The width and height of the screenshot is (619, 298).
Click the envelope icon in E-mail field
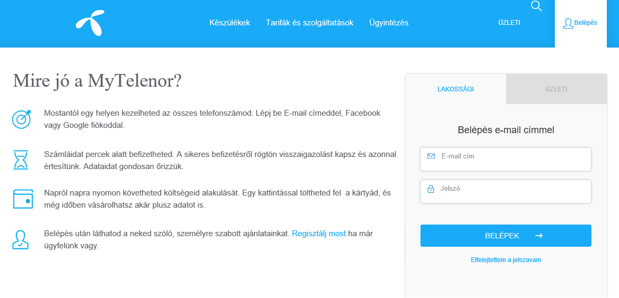point(431,156)
